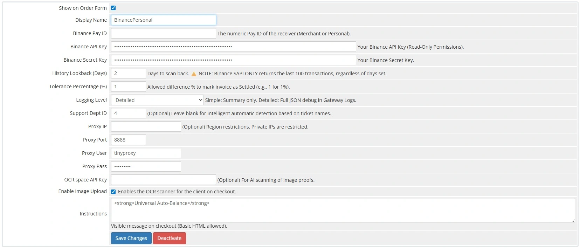The image size is (580, 248).
Task: Click the Binance Secret Key field
Action: point(233,60)
